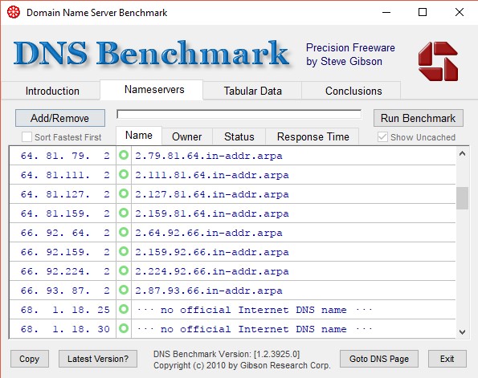Click the Add/Remove button
Viewport: 478px width, 378px height.
point(60,118)
